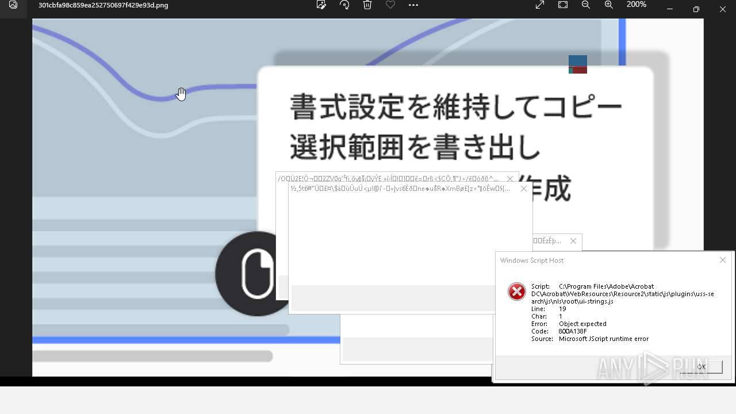Click the Photos app icon in title bar
Viewport: 736px width, 414px height.
point(13,5)
